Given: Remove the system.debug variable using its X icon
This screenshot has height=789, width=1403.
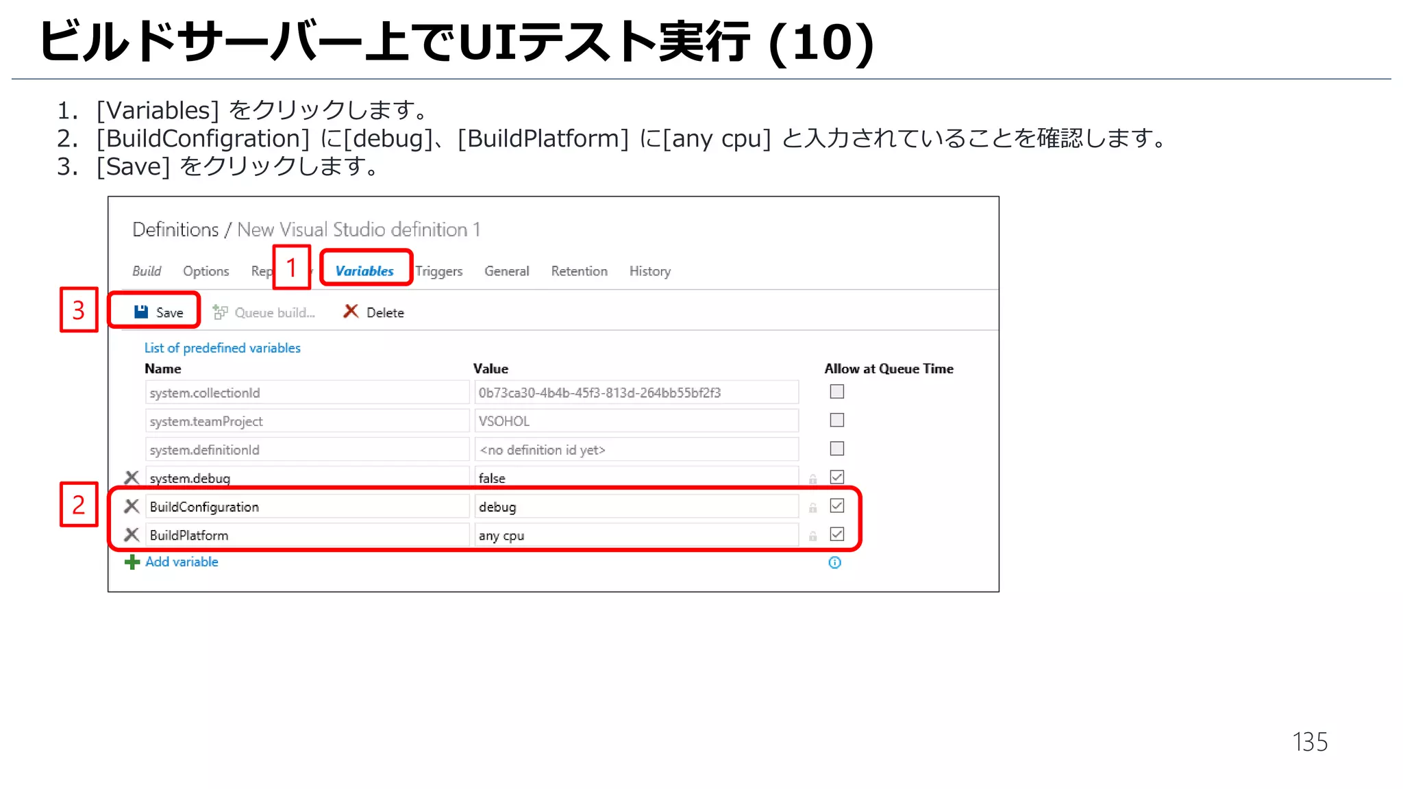Looking at the screenshot, I should point(132,477).
